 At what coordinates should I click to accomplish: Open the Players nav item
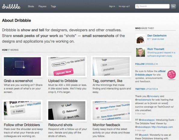42,6
